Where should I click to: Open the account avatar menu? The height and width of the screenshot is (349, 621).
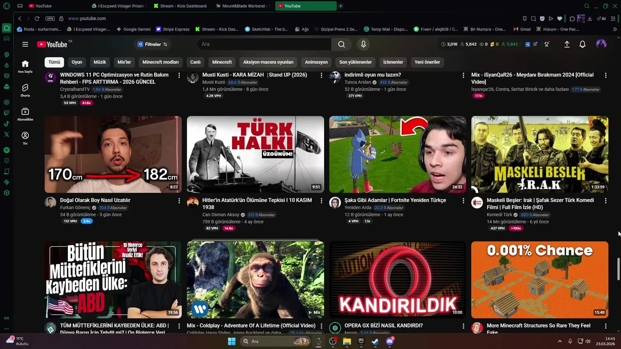click(601, 44)
